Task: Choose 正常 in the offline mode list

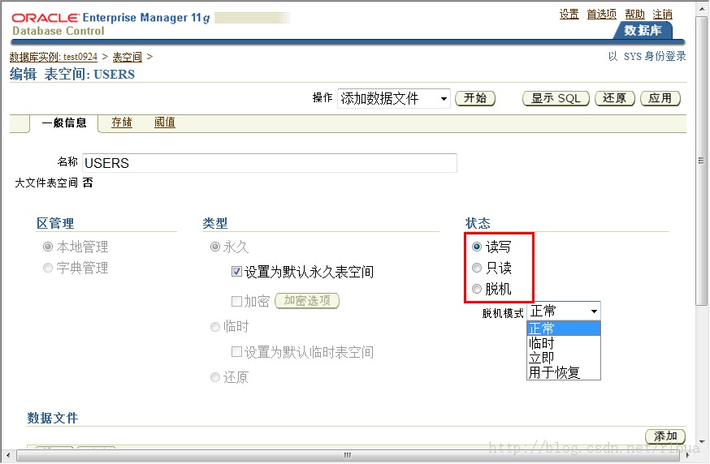Action: click(x=564, y=329)
